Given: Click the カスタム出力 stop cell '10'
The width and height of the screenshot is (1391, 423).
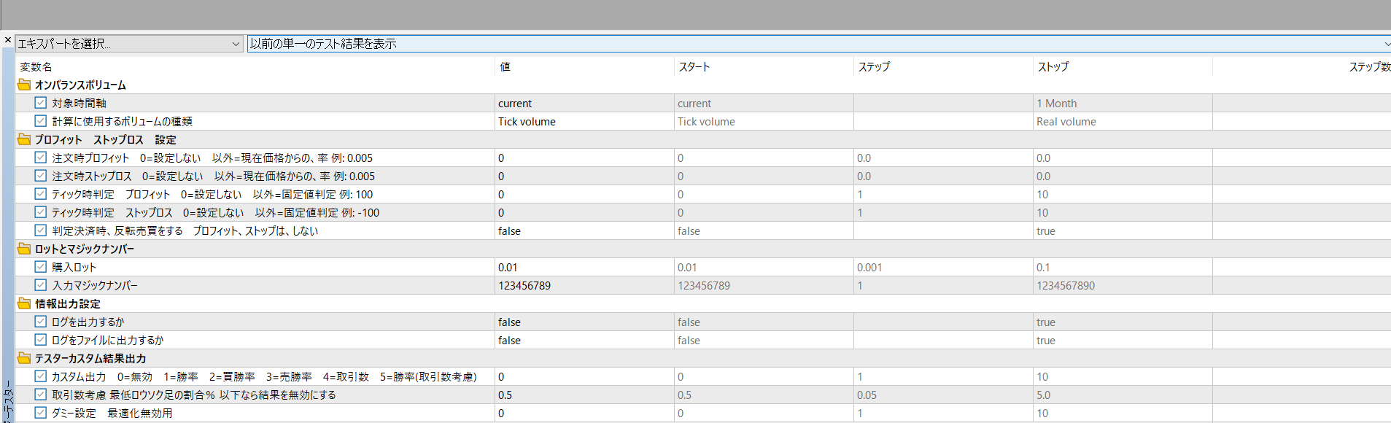Looking at the screenshot, I should tap(1123, 376).
